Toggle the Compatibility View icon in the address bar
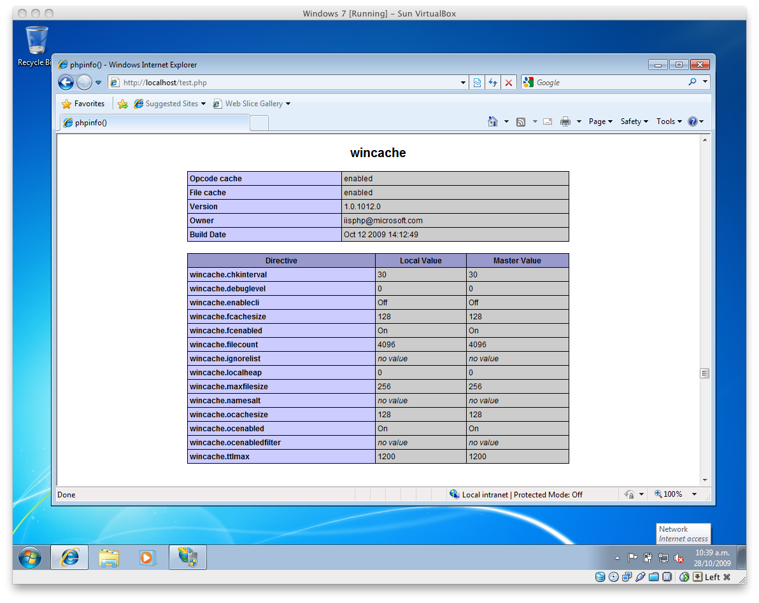 tap(478, 82)
